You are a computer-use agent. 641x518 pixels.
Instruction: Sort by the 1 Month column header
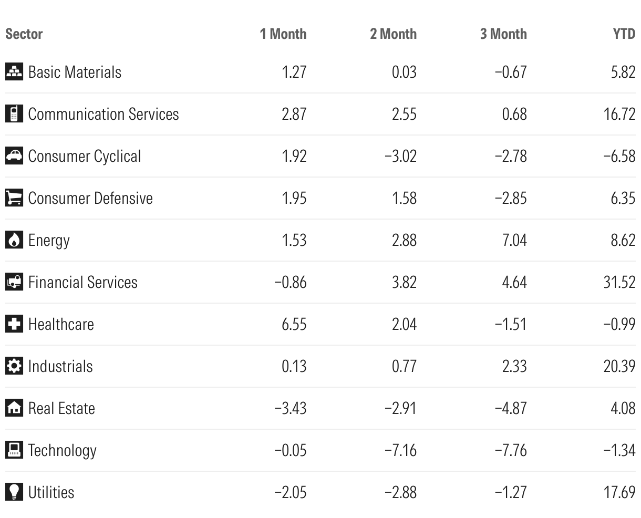click(283, 34)
